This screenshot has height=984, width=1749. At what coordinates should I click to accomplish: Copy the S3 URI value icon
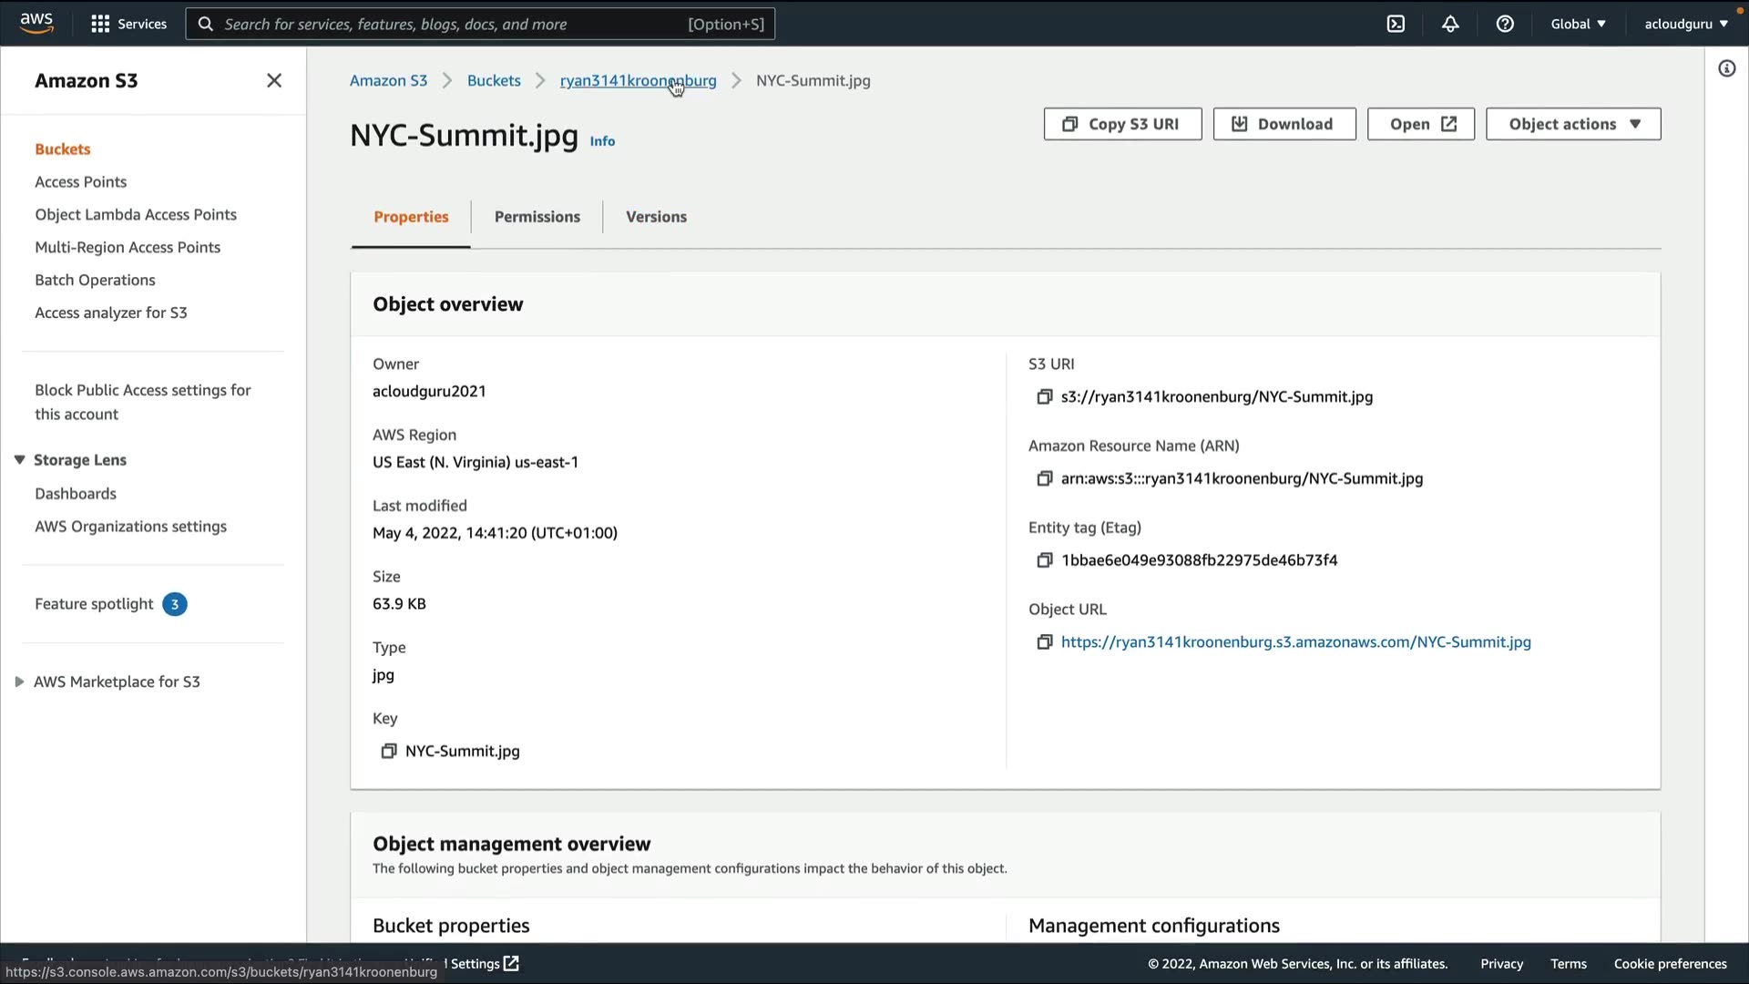click(x=1044, y=397)
